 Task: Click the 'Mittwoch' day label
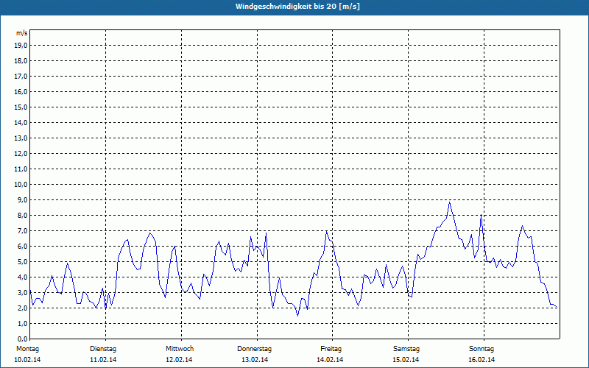(x=180, y=349)
